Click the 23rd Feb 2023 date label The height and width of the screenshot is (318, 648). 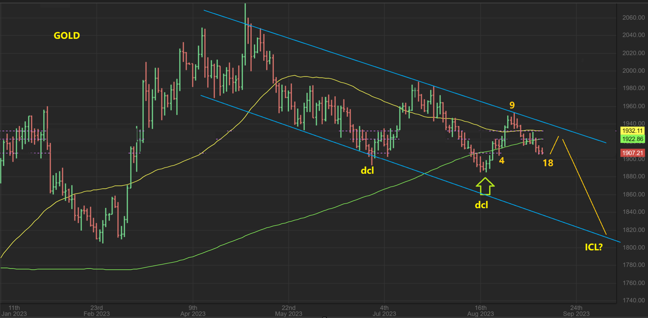(97, 311)
